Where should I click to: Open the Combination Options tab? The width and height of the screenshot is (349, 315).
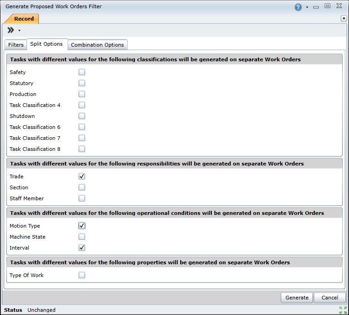pyautogui.click(x=97, y=45)
